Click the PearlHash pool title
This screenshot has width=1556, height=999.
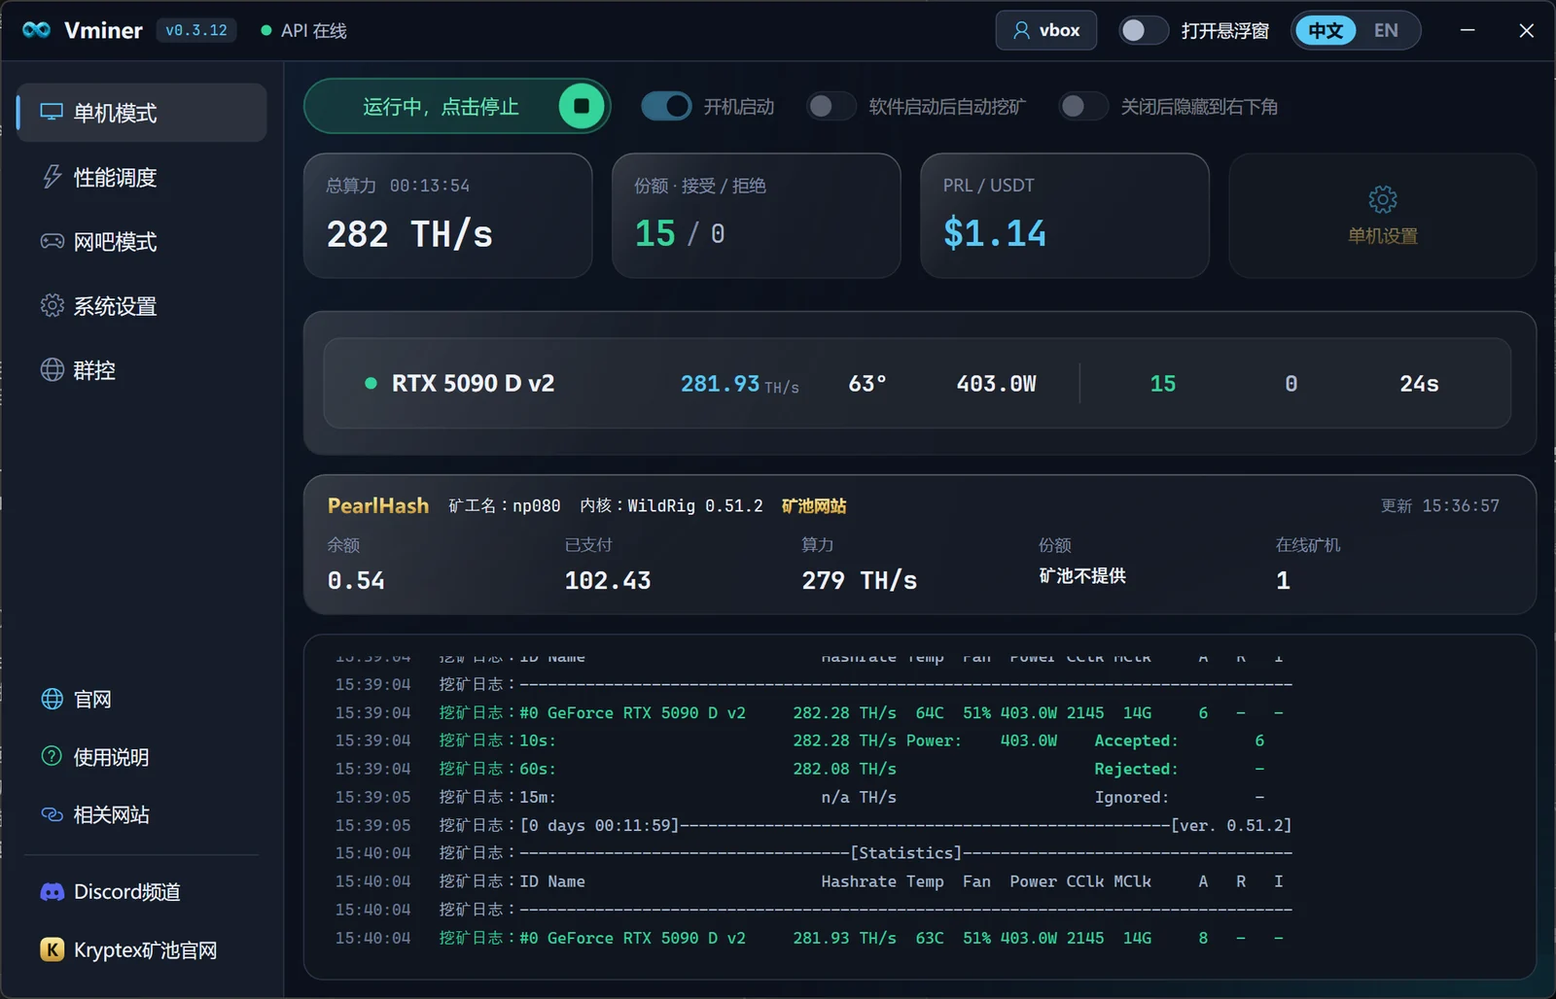point(378,505)
